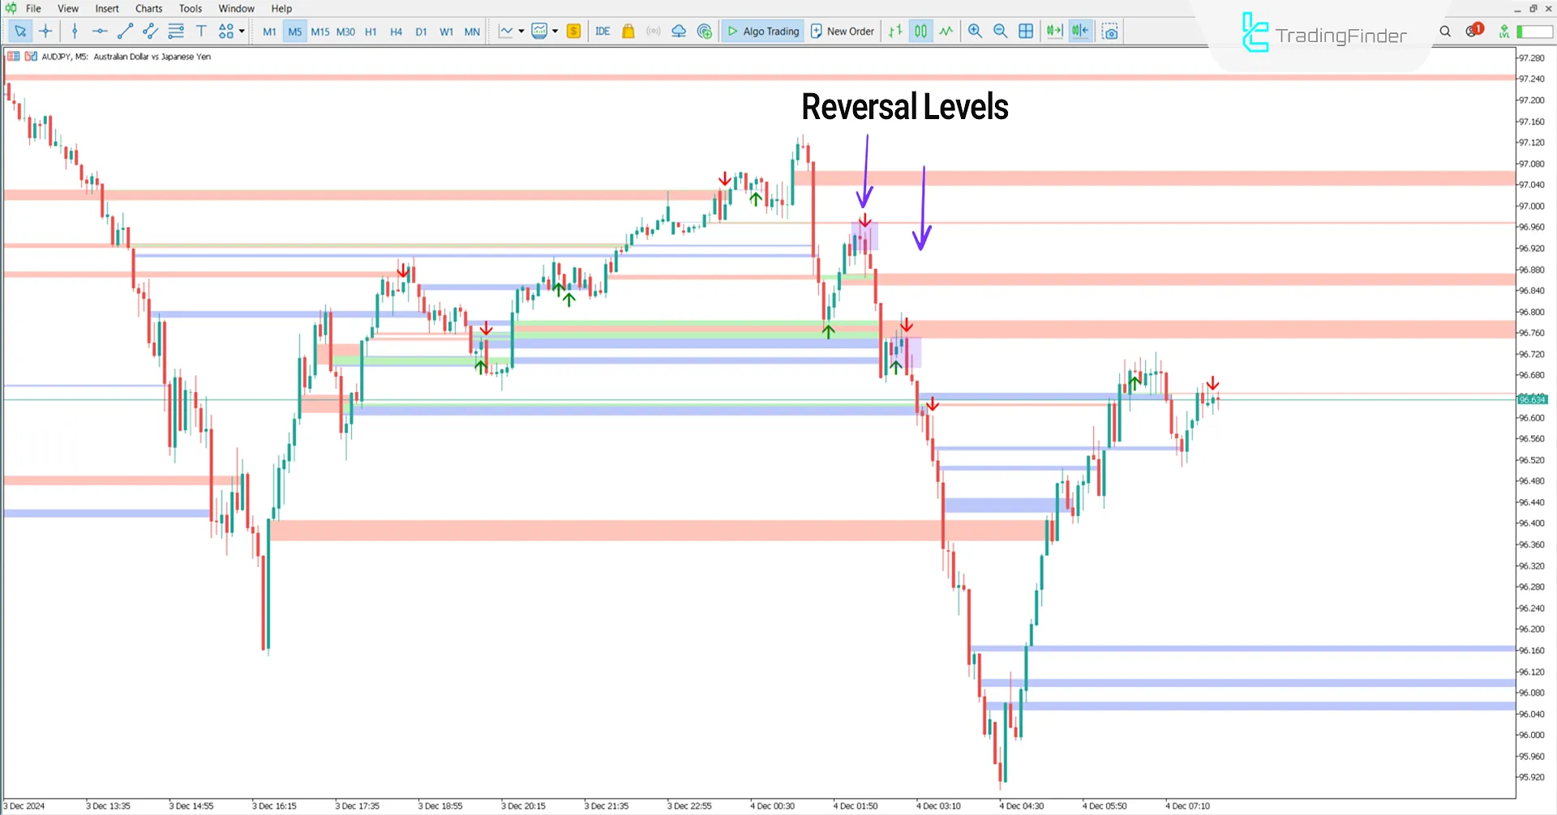The width and height of the screenshot is (1557, 815).
Task: Switch to the H1 timeframe
Action: click(x=371, y=31)
